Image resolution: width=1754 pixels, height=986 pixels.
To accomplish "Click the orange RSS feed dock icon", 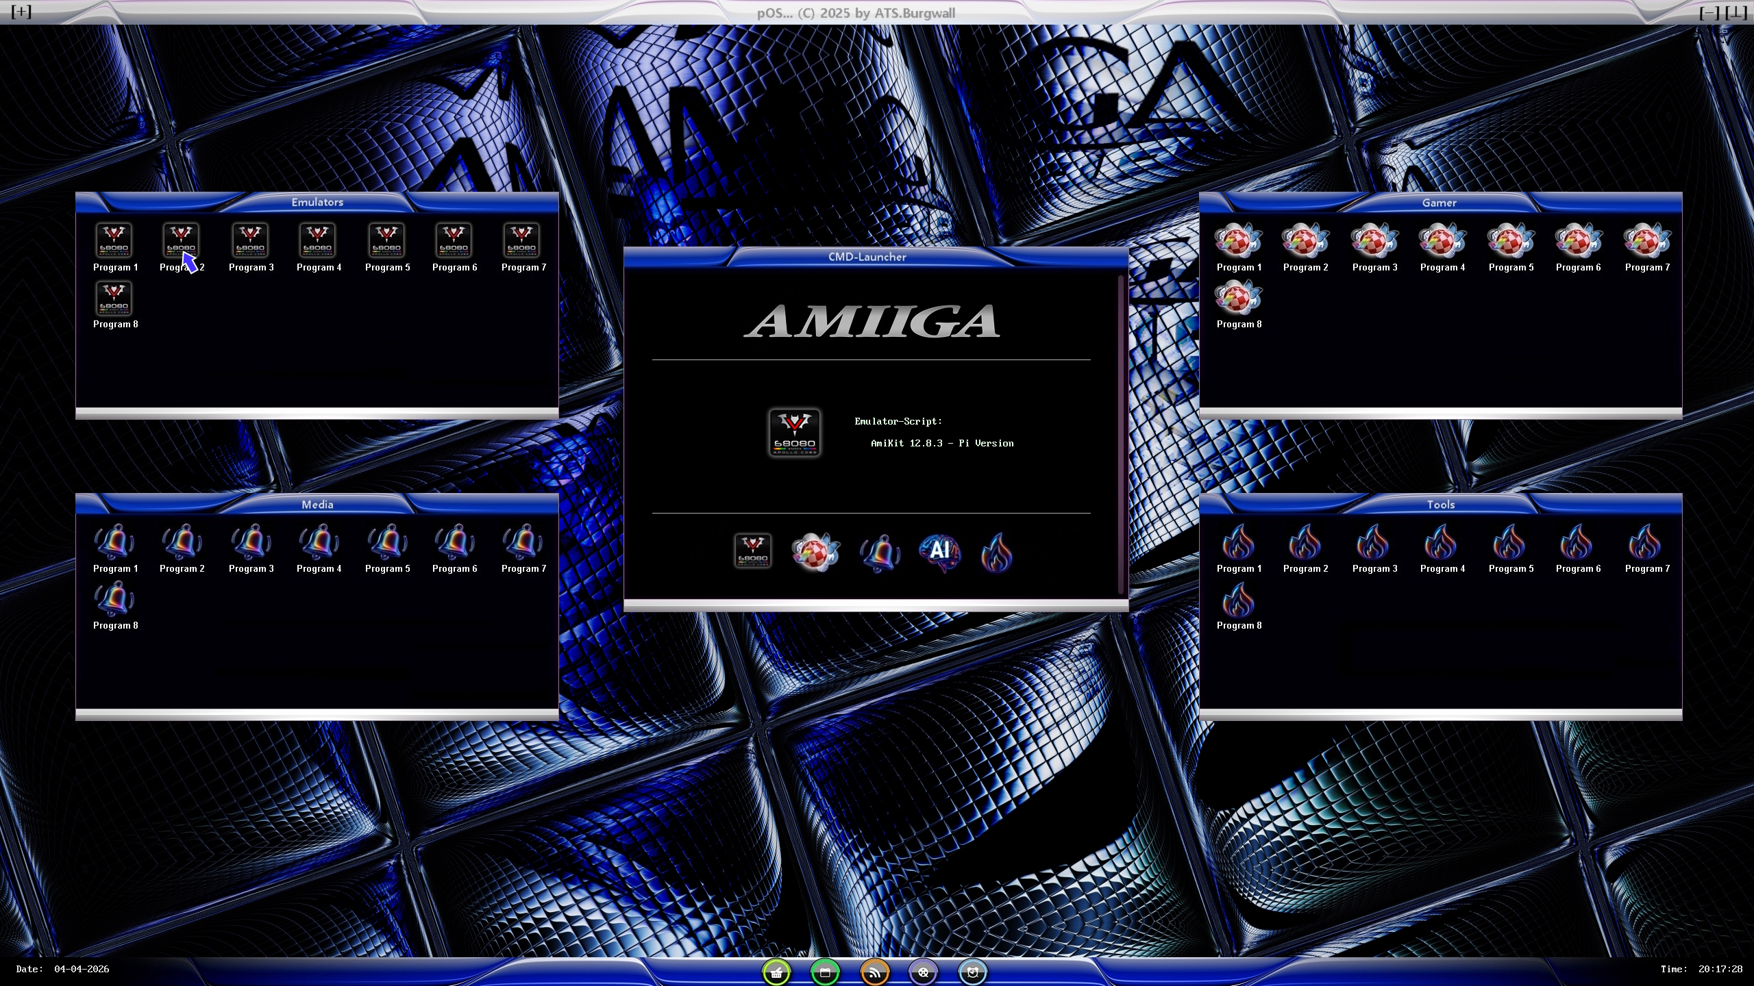I will click(x=874, y=972).
